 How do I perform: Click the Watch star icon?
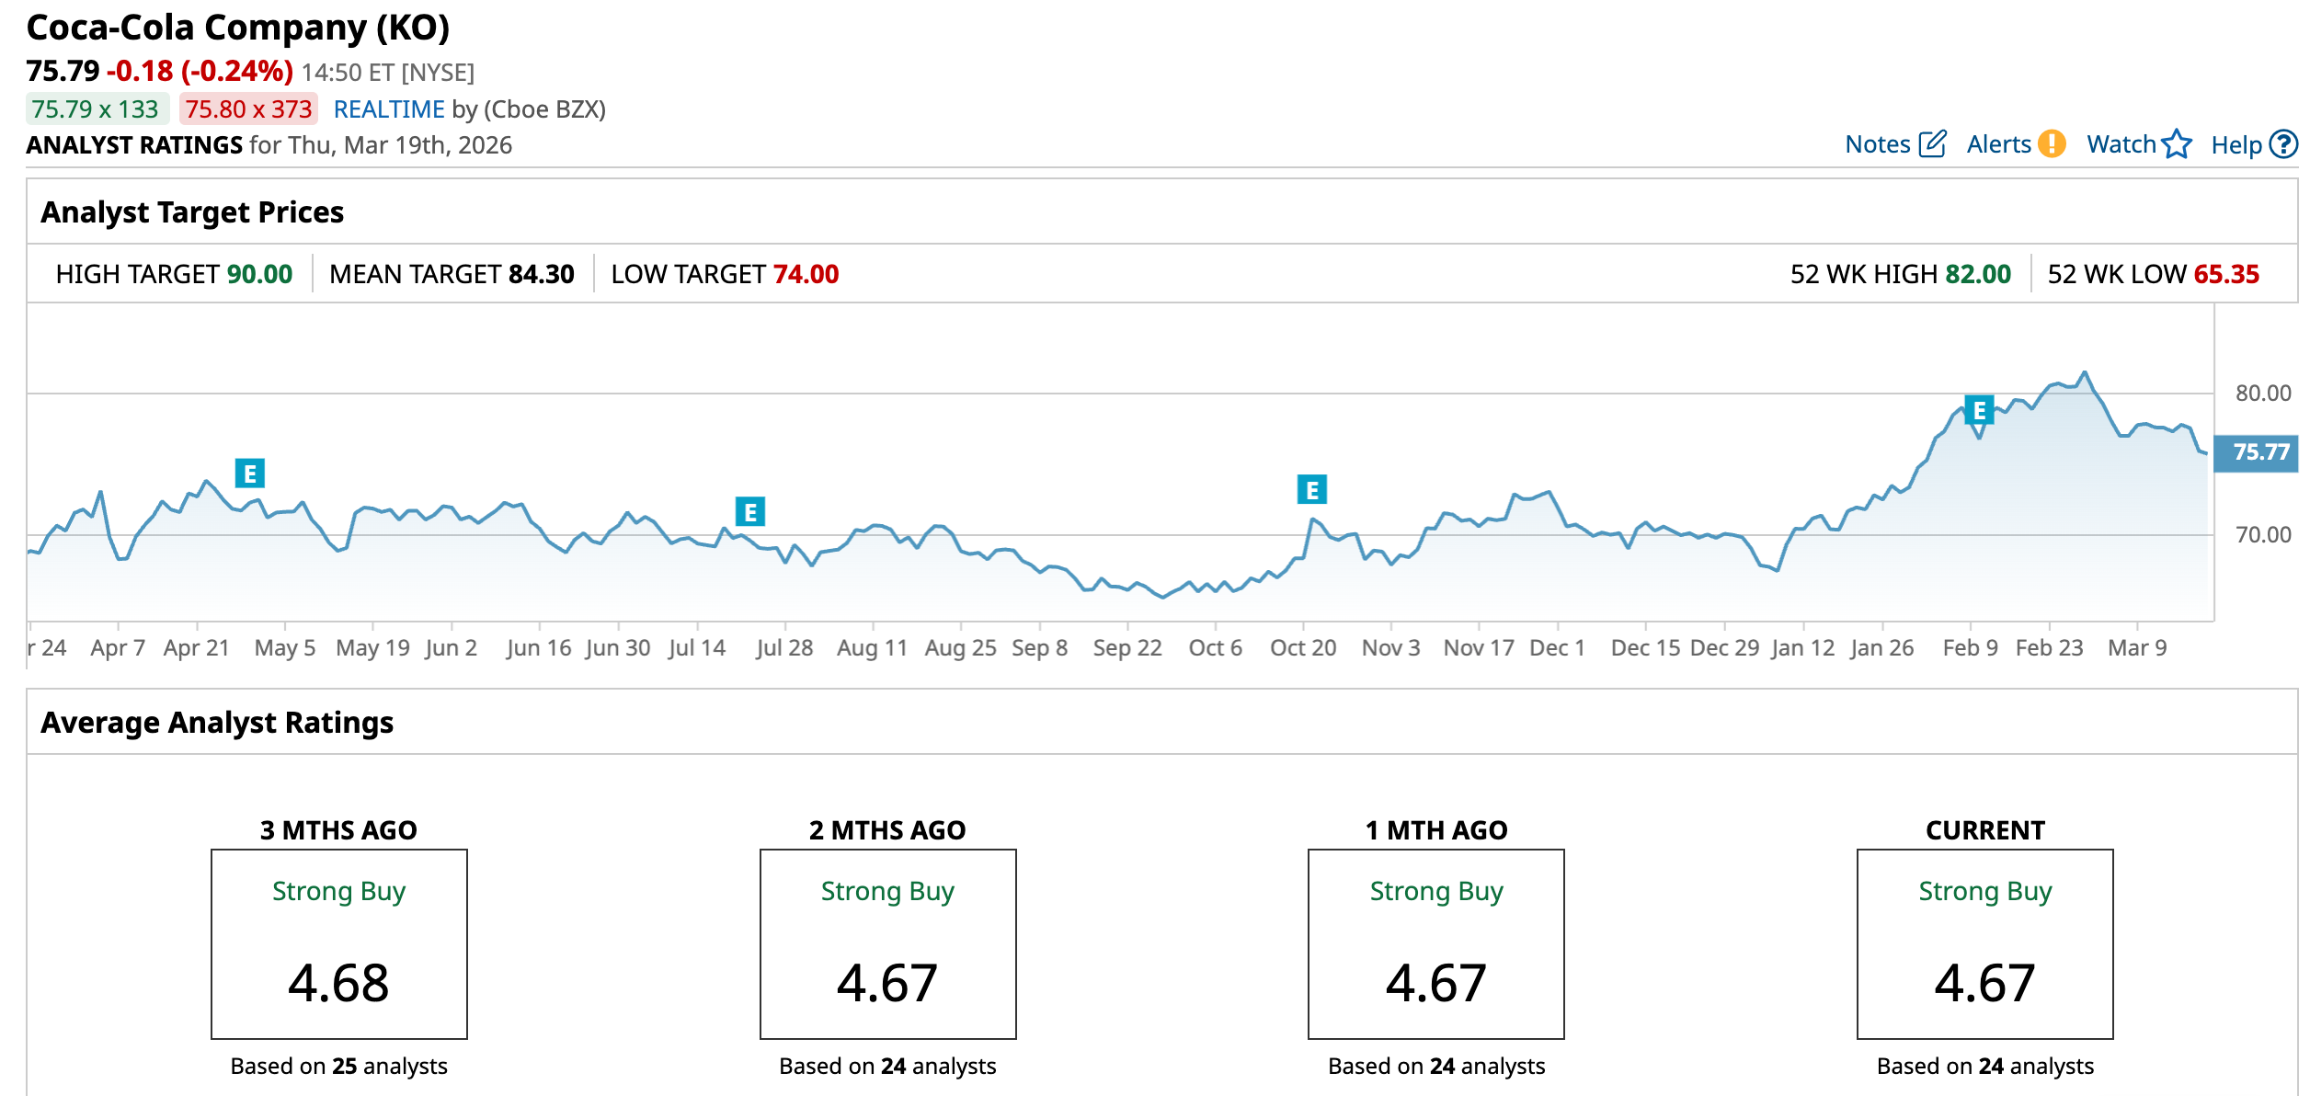point(2177,144)
